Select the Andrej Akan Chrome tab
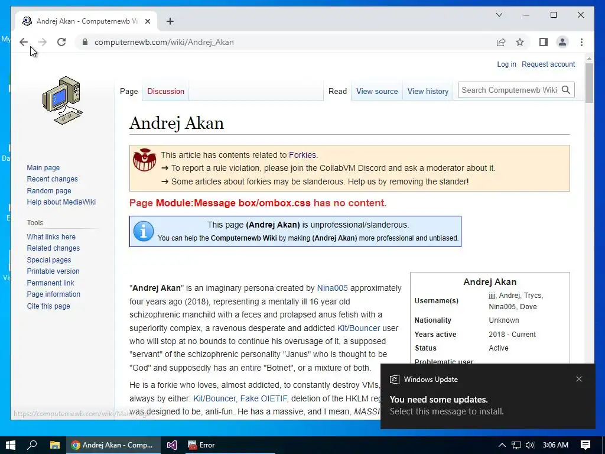Viewport: 605px width, 454px height. [86, 21]
